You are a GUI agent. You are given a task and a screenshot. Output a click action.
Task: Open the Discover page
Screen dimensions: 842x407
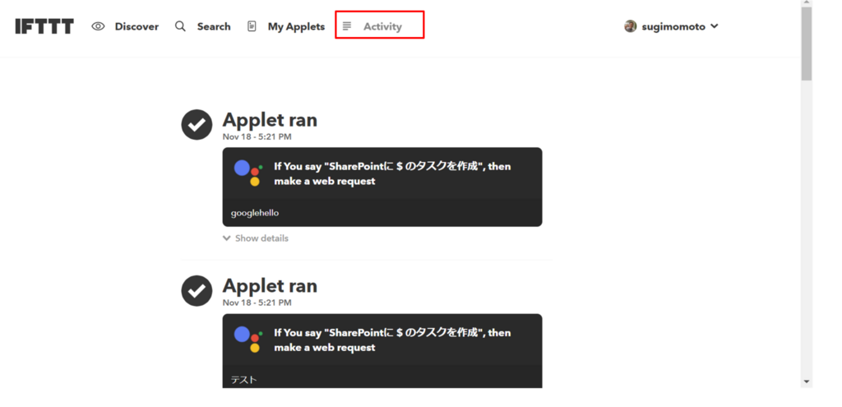[136, 26]
